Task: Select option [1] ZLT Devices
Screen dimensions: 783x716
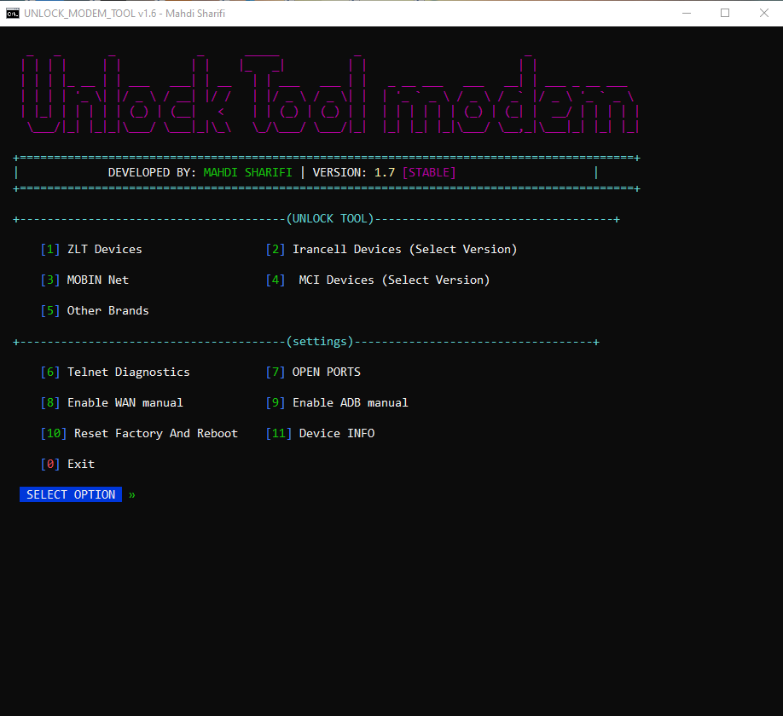Action: (x=90, y=249)
